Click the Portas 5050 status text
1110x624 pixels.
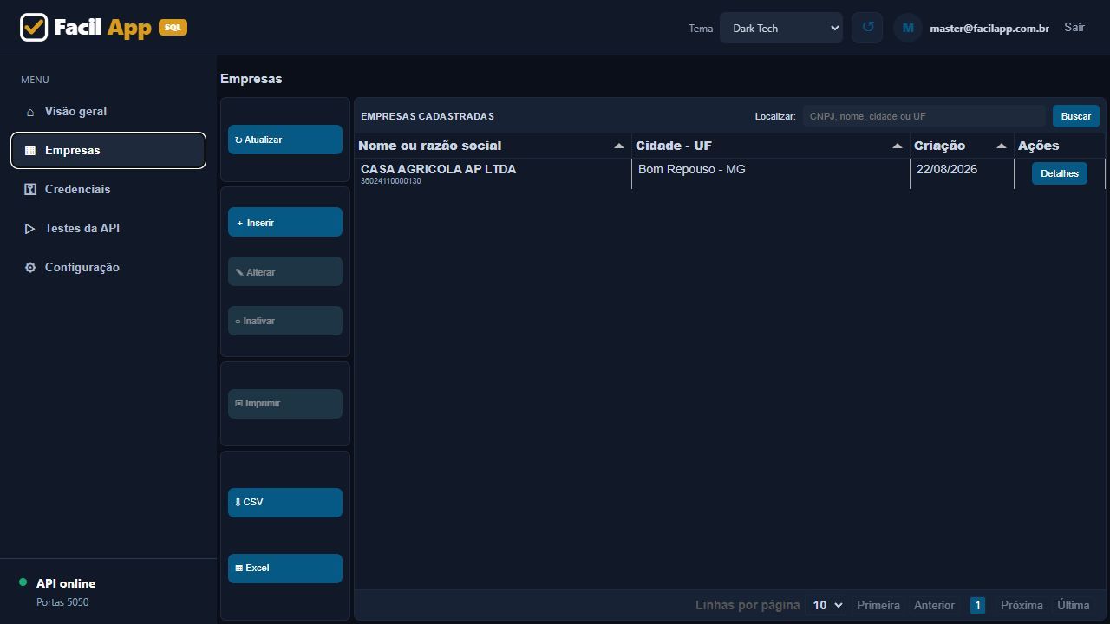coord(62,602)
